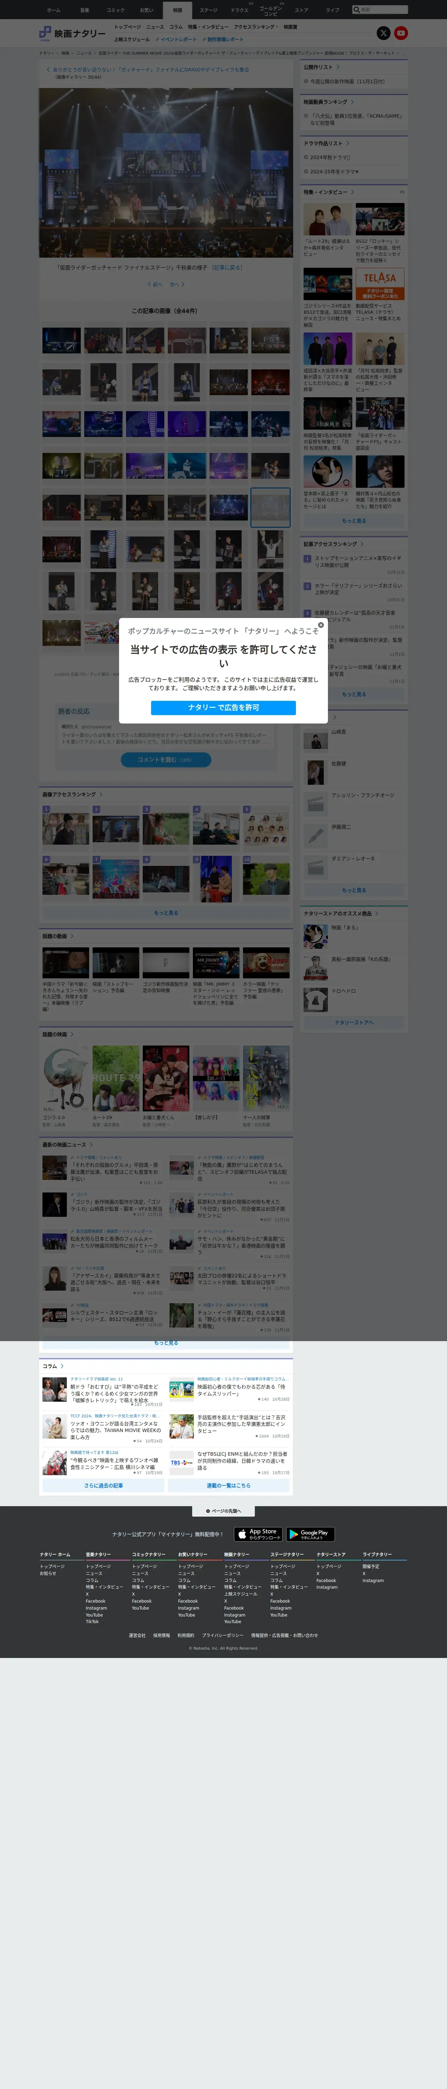Click the back-arrow article title link
This screenshot has height=2089, width=447.
coord(148,70)
